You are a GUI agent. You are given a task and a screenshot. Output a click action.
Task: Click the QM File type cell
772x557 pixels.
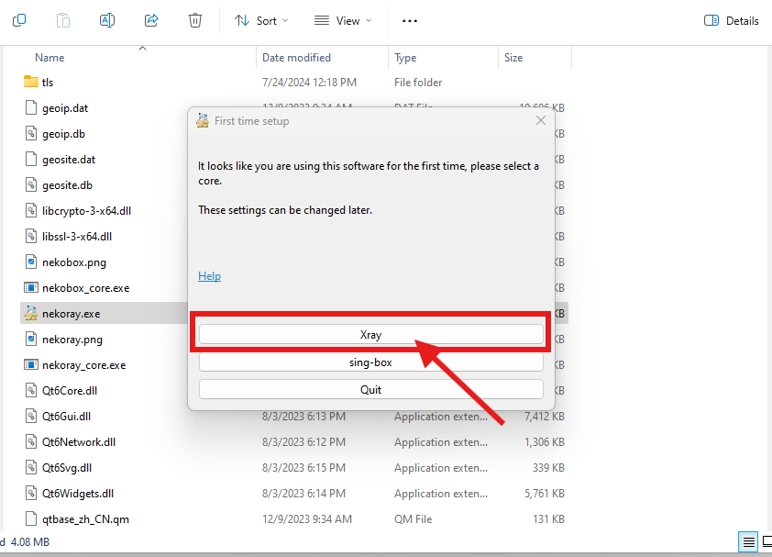click(414, 519)
